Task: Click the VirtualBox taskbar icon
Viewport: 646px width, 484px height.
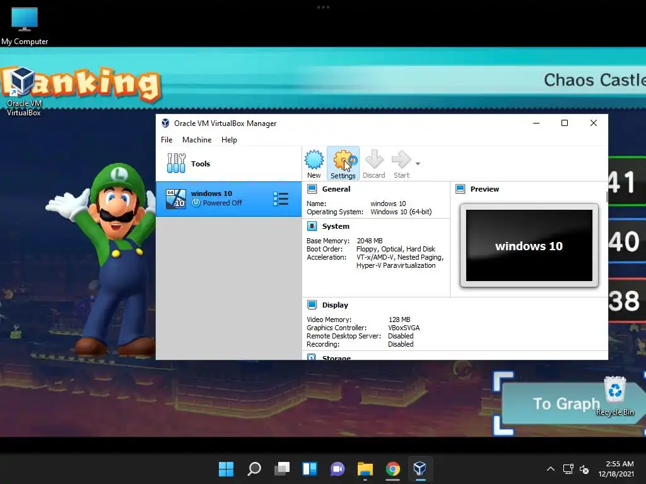Action: pyautogui.click(x=420, y=469)
